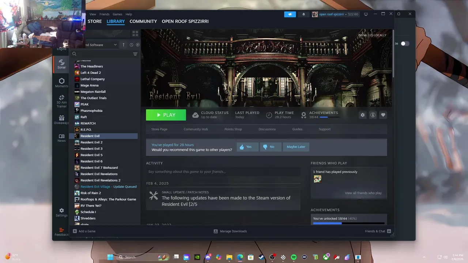Open grid view of library collections
The height and width of the screenshot is (263, 468).
coord(135,33)
